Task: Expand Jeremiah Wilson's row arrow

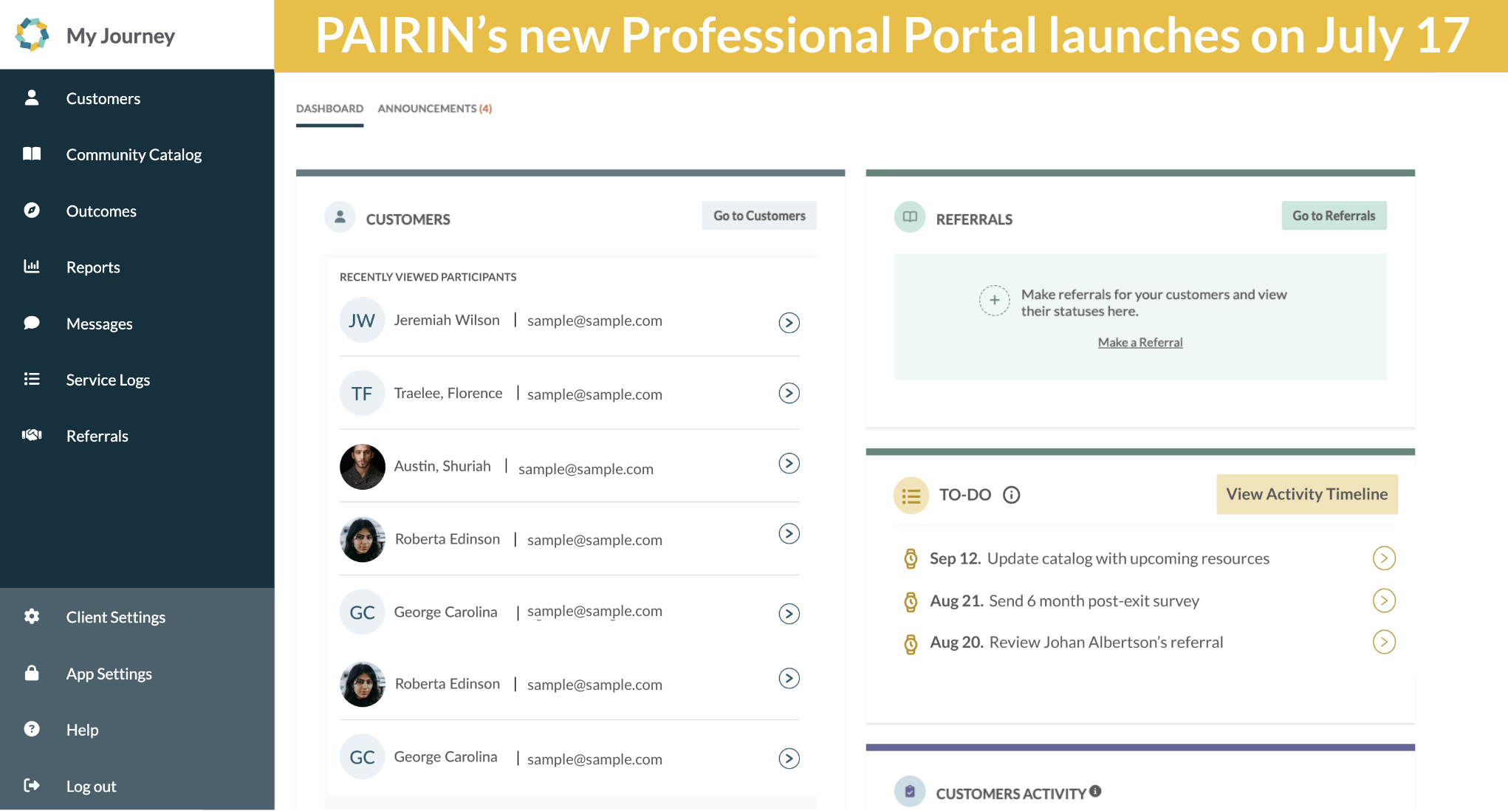Action: (789, 323)
